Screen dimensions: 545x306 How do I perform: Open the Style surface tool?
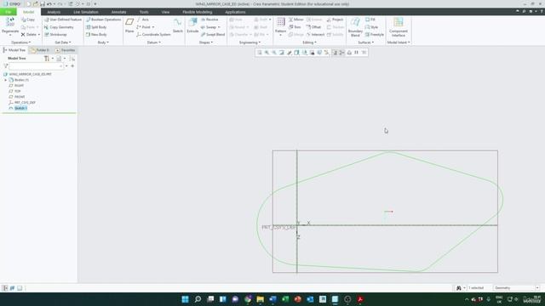pyautogui.click(x=371, y=27)
